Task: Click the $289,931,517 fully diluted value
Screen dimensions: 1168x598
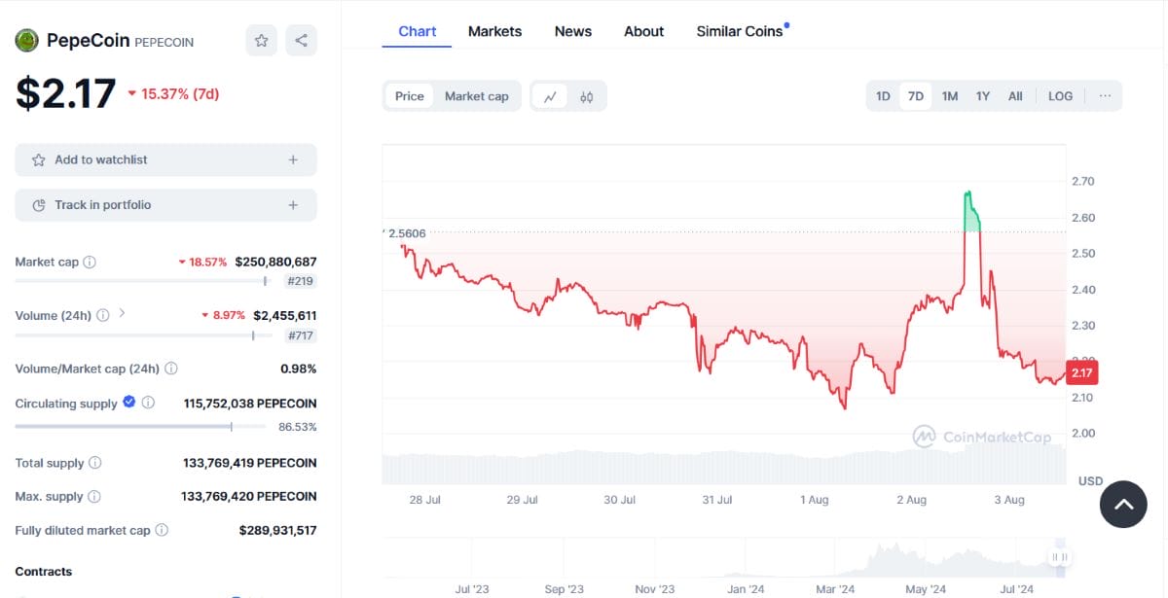Action: tap(277, 530)
